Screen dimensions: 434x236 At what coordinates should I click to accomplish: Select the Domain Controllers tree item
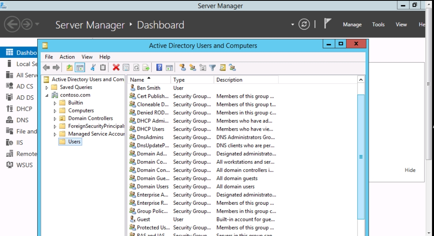click(x=91, y=118)
